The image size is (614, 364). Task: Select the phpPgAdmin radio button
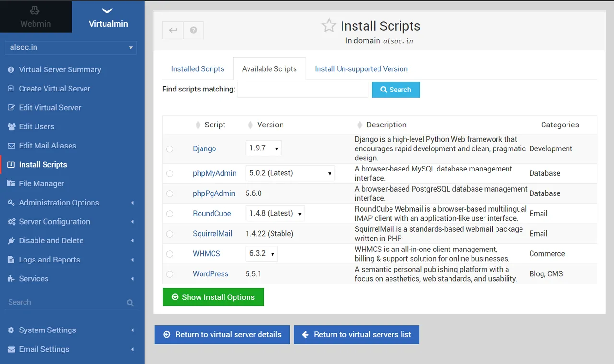(x=170, y=193)
